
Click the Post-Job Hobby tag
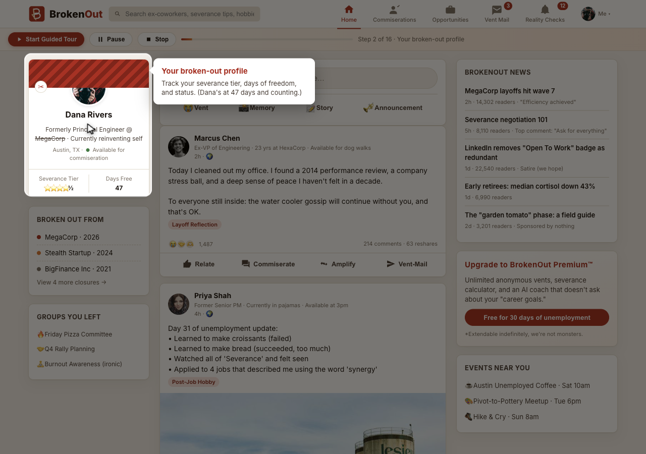[194, 382]
